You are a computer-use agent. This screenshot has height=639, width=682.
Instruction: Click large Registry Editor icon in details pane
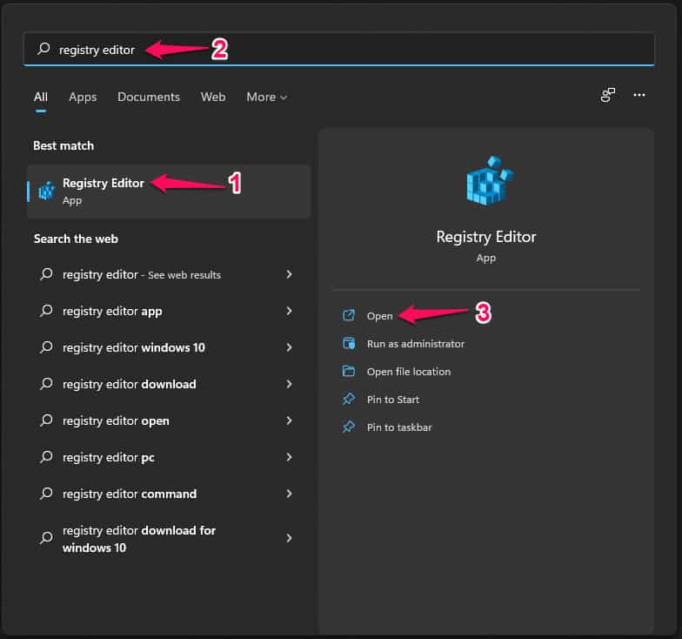[489, 181]
